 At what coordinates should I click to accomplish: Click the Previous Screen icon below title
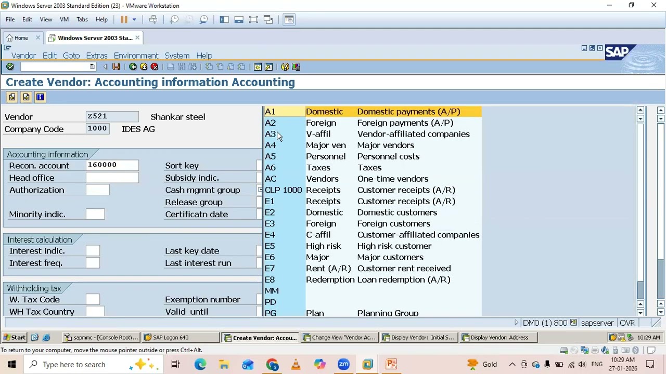tap(12, 97)
